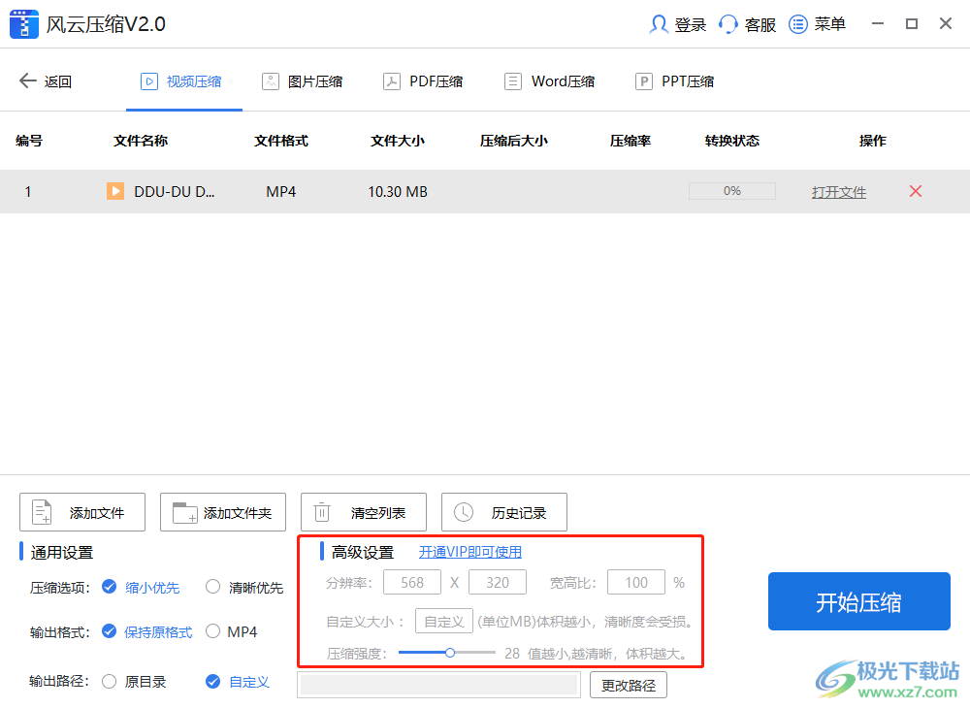970x708 pixels.
Task: Click the PPT压缩 P icon
Action: 644,81
